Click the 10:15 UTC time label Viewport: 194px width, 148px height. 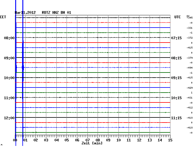tap(176, 98)
